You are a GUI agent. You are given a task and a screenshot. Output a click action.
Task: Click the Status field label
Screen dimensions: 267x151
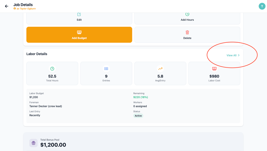137,111
